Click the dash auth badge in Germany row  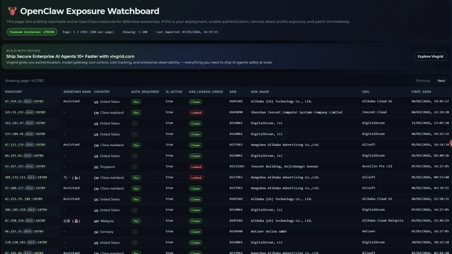[x=134, y=232]
